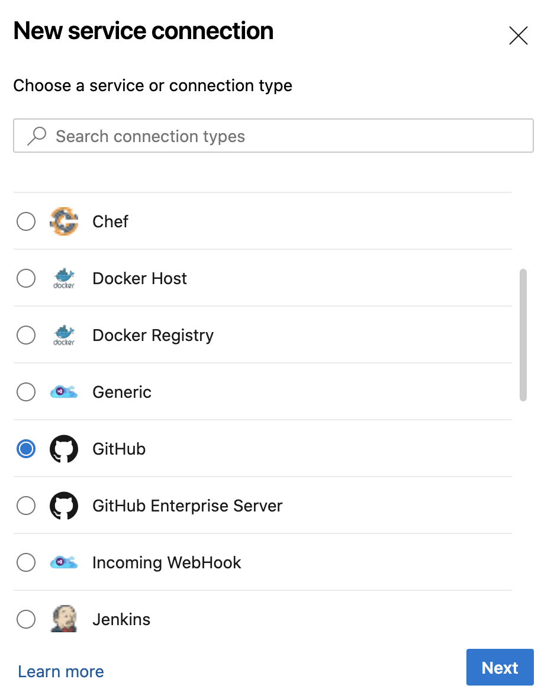Click the GitHub octocat icon
This screenshot has height=695, width=554.
coord(64,449)
